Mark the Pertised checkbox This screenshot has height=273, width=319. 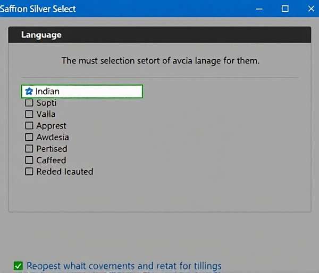pos(29,149)
